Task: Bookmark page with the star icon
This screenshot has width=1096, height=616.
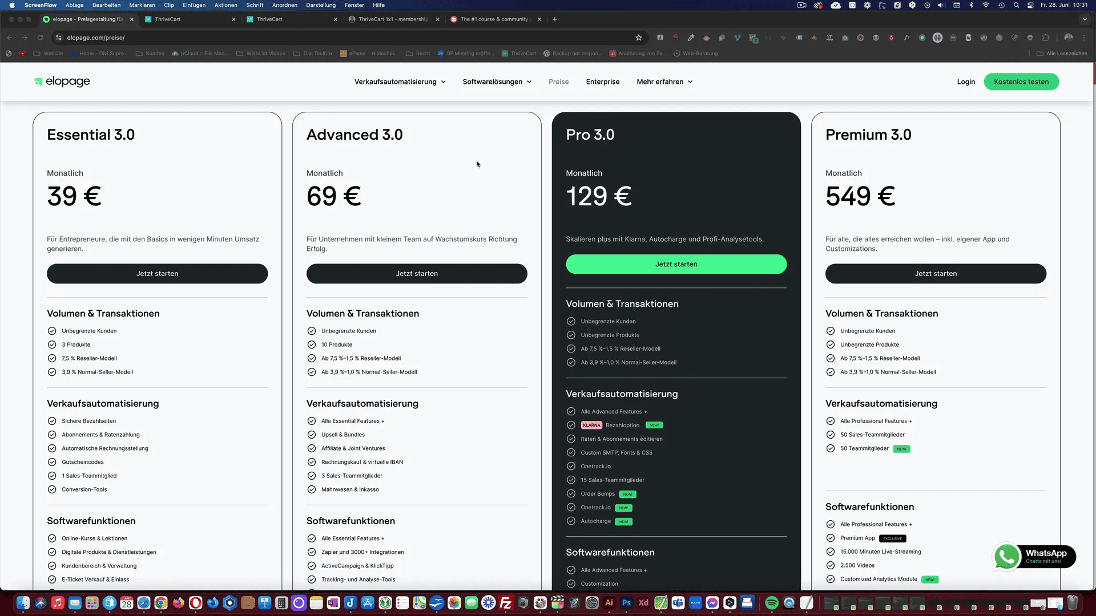Action: click(639, 38)
